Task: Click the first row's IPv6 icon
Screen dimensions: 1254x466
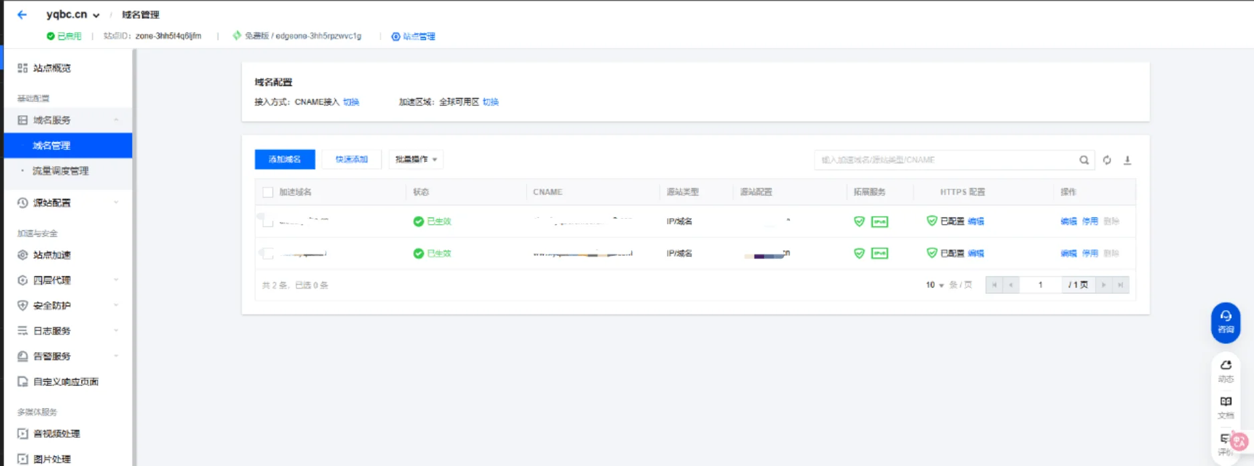Action: click(x=879, y=221)
